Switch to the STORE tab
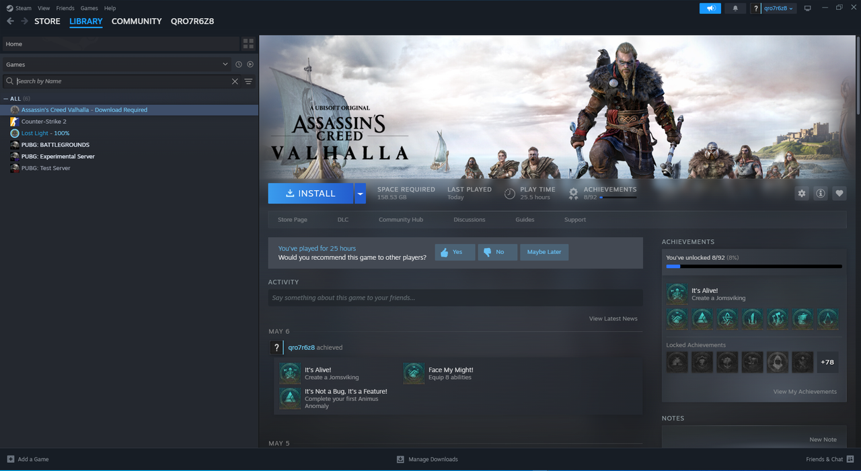 click(x=47, y=22)
